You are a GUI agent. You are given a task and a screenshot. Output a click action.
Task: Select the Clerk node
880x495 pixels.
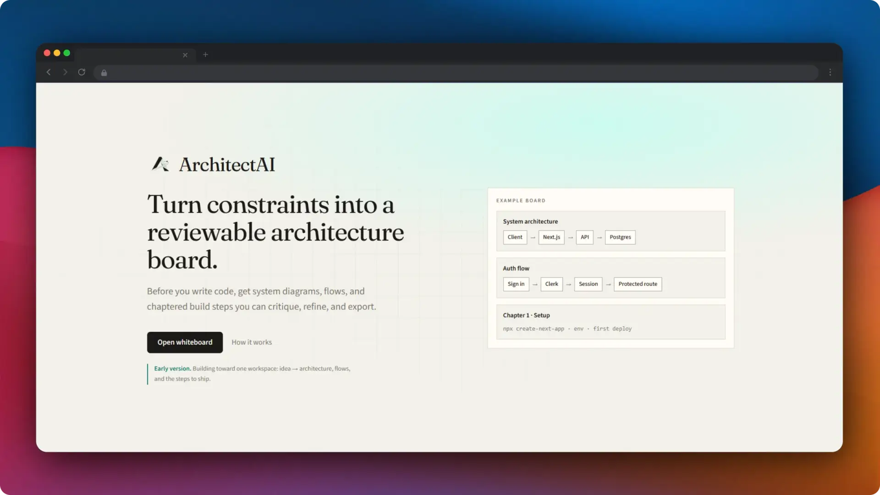click(551, 284)
